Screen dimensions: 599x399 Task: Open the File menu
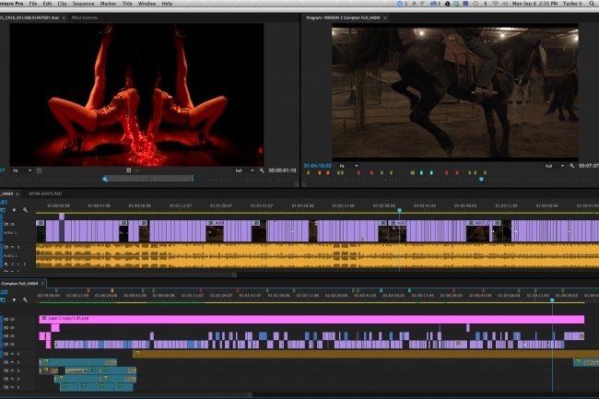pos(33,4)
